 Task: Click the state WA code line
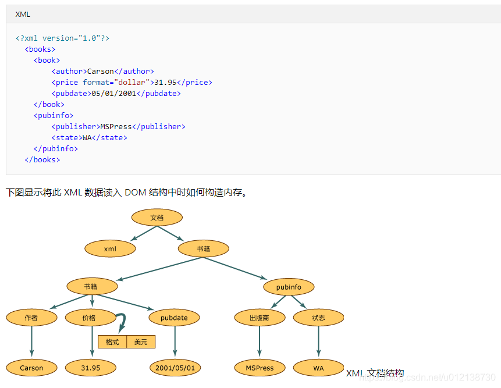(x=90, y=138)
